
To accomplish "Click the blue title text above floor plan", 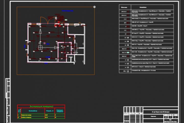I will (67, 11).
